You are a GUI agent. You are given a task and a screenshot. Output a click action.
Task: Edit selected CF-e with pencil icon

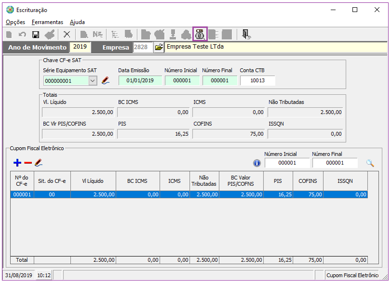pos(39,163)
